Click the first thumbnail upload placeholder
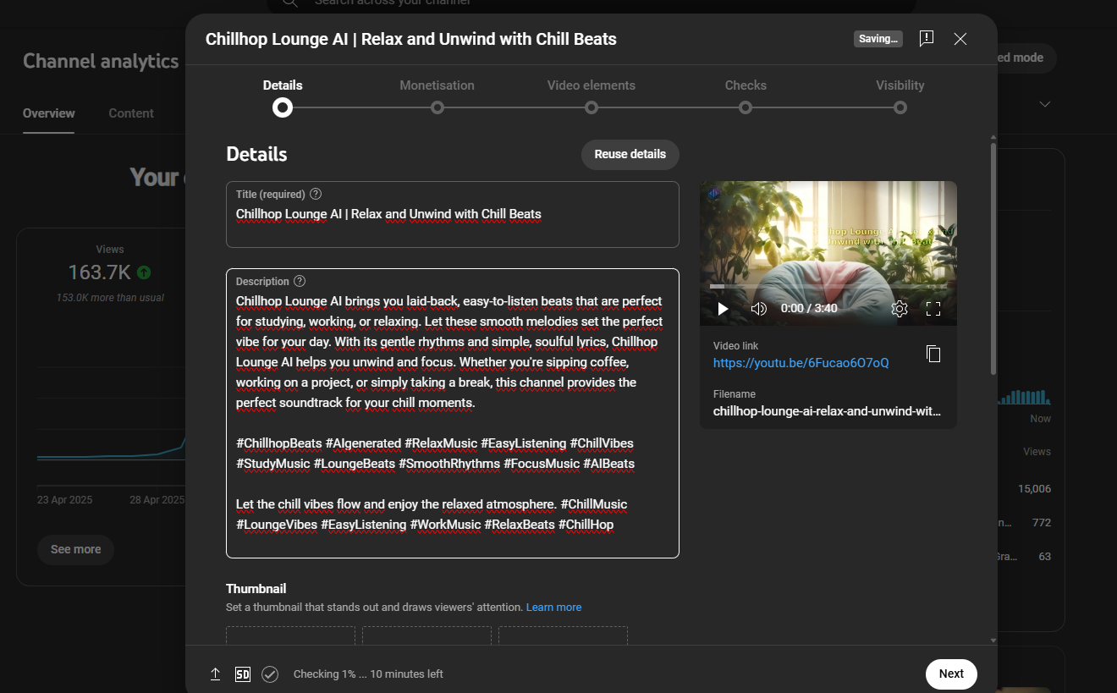1117x693 pixels. click(x=290, y=635)
